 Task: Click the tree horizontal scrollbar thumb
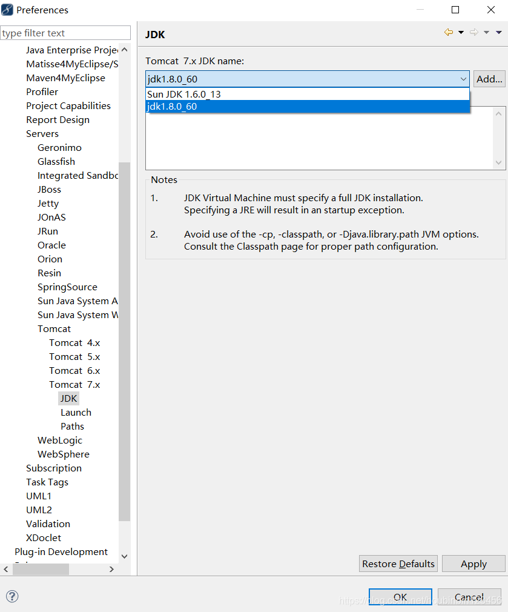click(x=41, y=569)
